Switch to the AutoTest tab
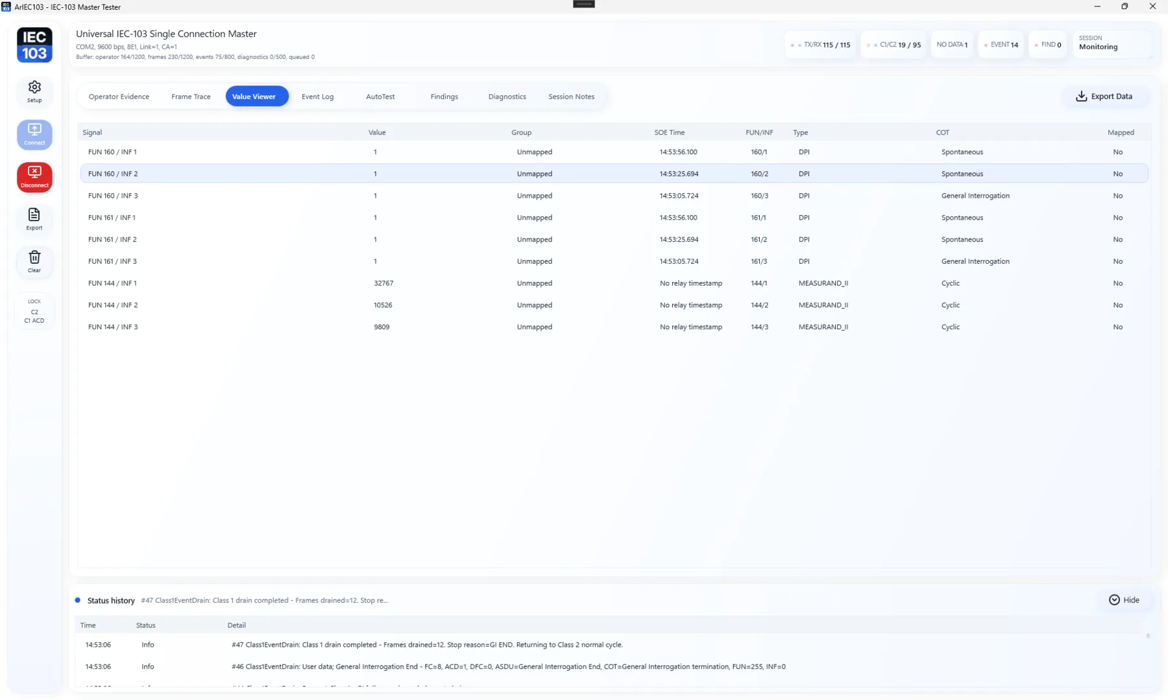1168x700 pixels. coord(380,97)
